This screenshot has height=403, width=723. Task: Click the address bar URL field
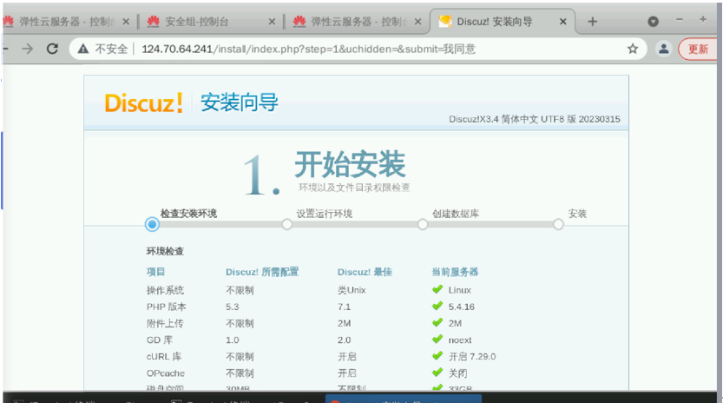point(347,50)
